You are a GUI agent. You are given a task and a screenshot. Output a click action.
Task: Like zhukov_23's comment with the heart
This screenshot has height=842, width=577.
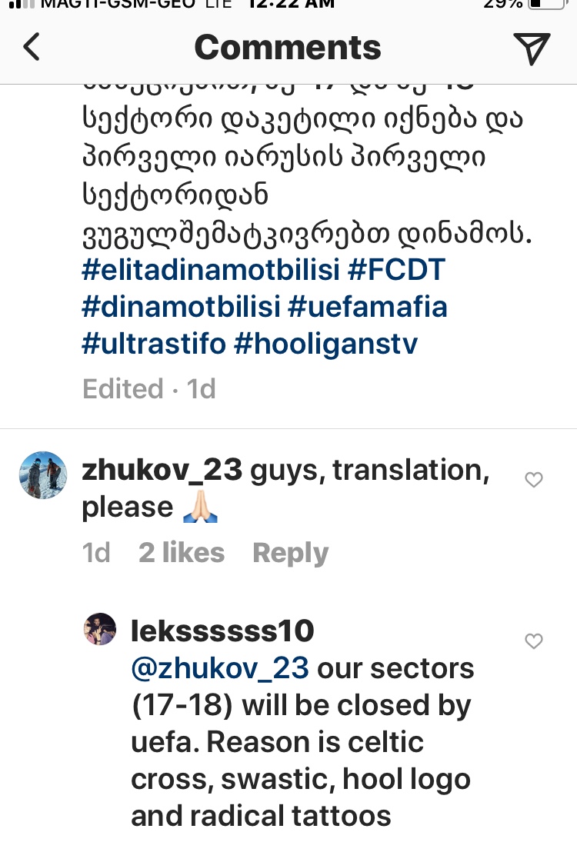[533, 480]
